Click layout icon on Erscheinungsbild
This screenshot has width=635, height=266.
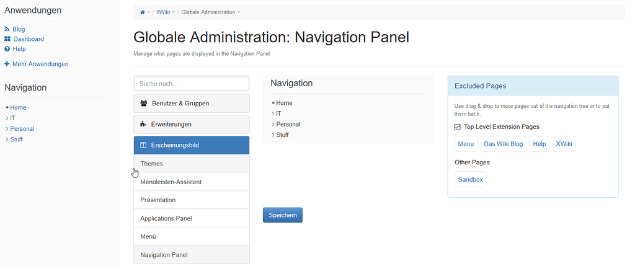(143, 145)
